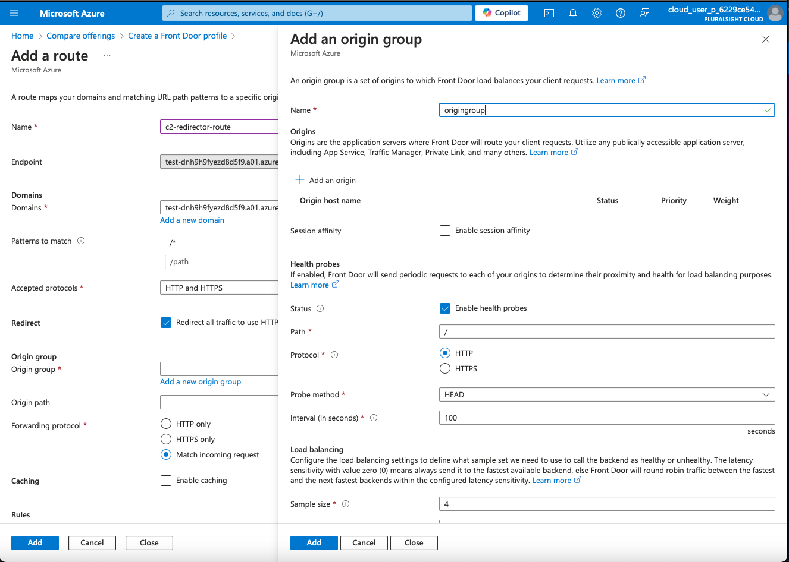The image size is (789, 562).
Task: Open the Domains dropdown on the route form
Action: pos(219,207)
